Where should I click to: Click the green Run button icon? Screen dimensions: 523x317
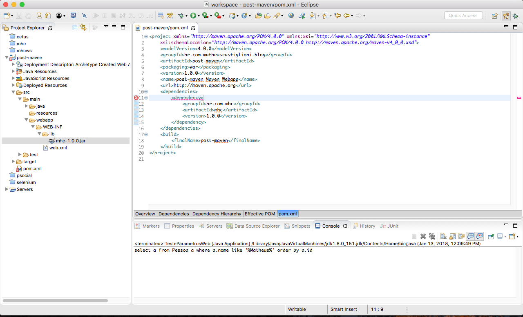pos(193,16)
